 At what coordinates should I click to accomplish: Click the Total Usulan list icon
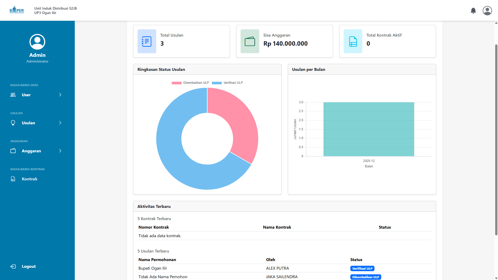tap(147, 41)
